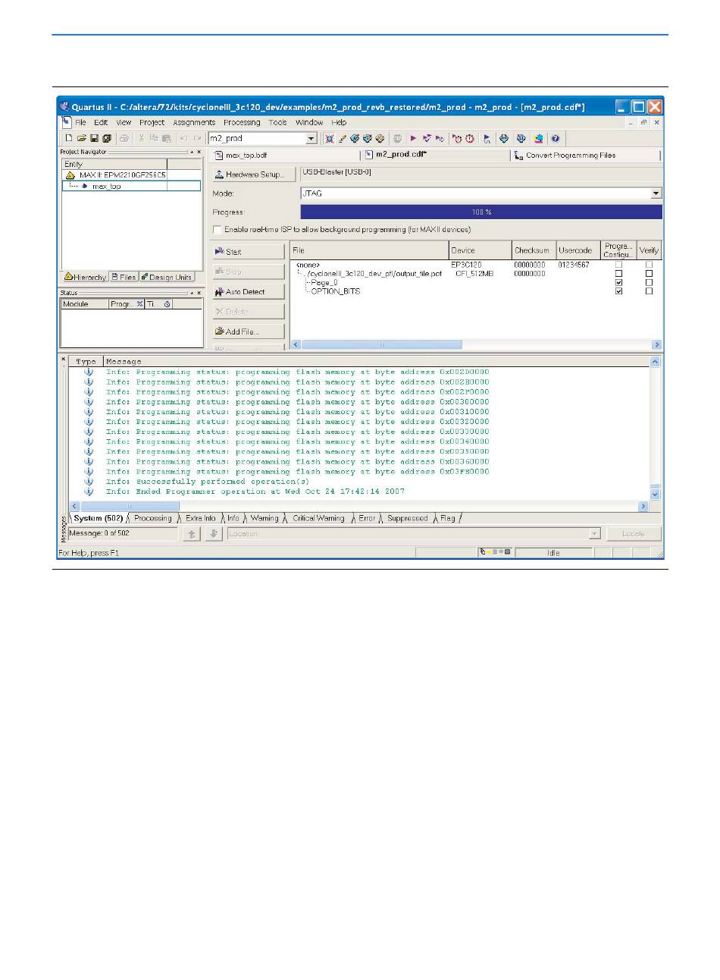The width and height of the screenshot is (720, 980).
Task: Click the Save toolbar icon
Action: (x=94, y=138)
